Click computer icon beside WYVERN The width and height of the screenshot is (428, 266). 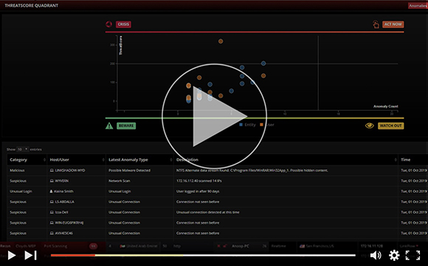point(52,181)
